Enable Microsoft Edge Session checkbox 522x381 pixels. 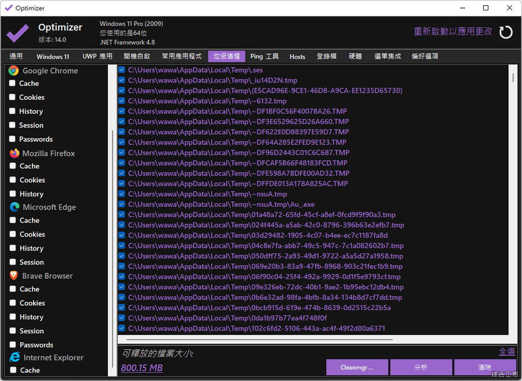click(x=12, y=262)
